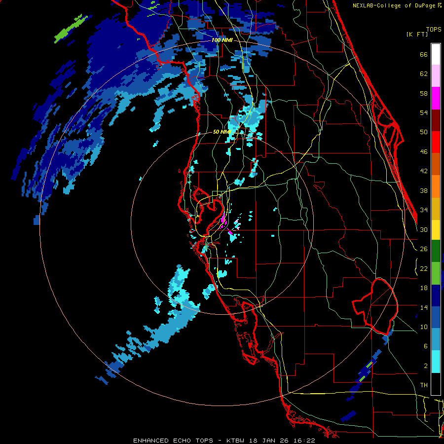Click the magenta high echo top near Tampa Bay
The width and height of the screenshot is (444, 444).
[x=223, y=220]
